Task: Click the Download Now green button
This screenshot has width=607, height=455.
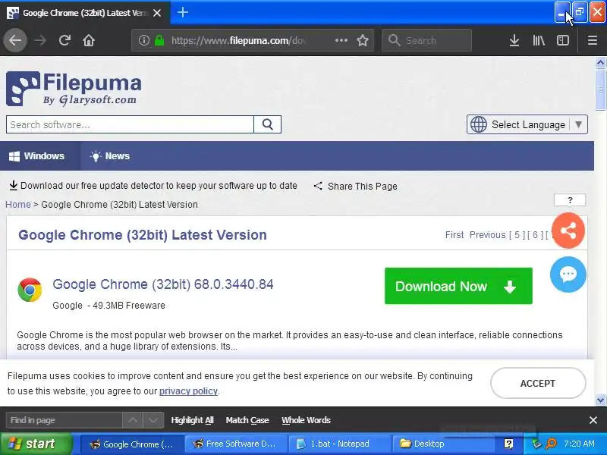Action: point(458,286)
